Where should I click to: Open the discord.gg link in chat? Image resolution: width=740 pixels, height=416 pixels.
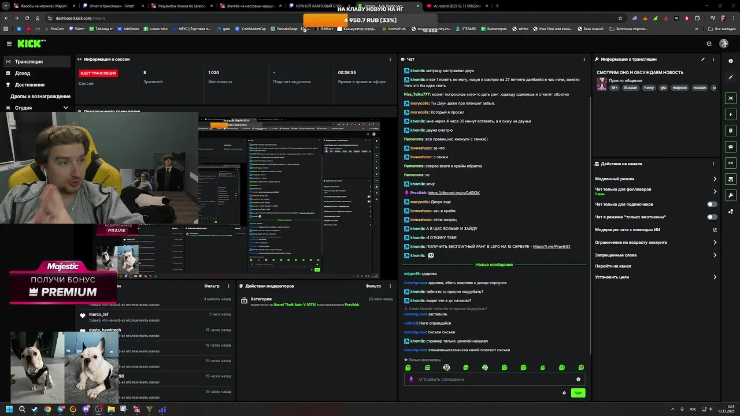click(454, 193)
